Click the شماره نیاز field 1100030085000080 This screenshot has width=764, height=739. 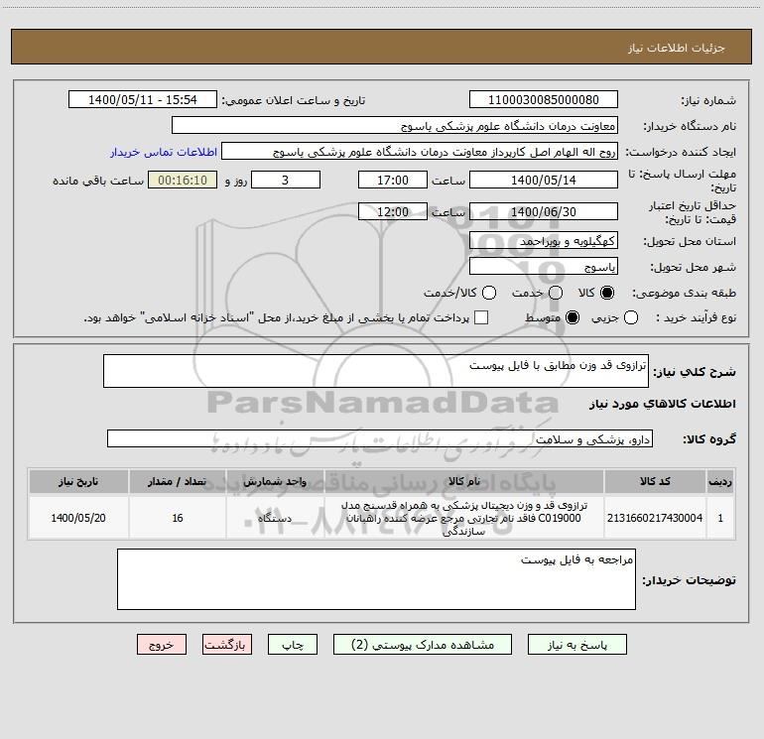(x=544, y=100)
